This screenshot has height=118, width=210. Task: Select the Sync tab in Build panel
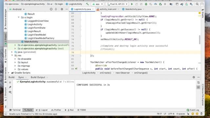tap(21, 77)
